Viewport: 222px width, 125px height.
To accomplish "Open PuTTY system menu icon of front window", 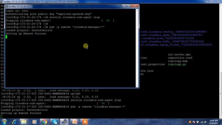I will click(7, 7).
